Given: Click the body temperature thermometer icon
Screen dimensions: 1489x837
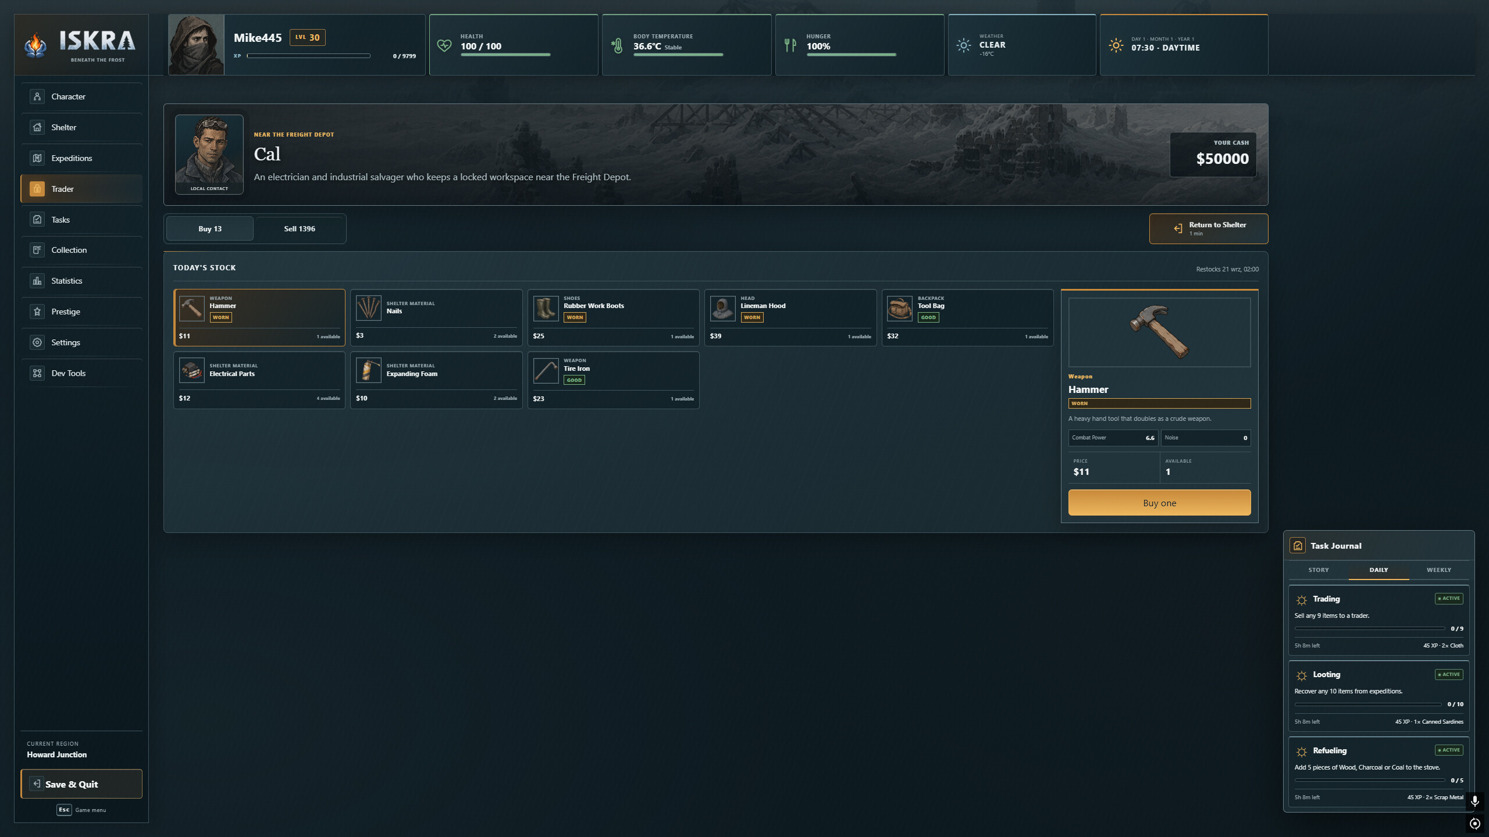Looking at the screenshot, I should point(617,45).
